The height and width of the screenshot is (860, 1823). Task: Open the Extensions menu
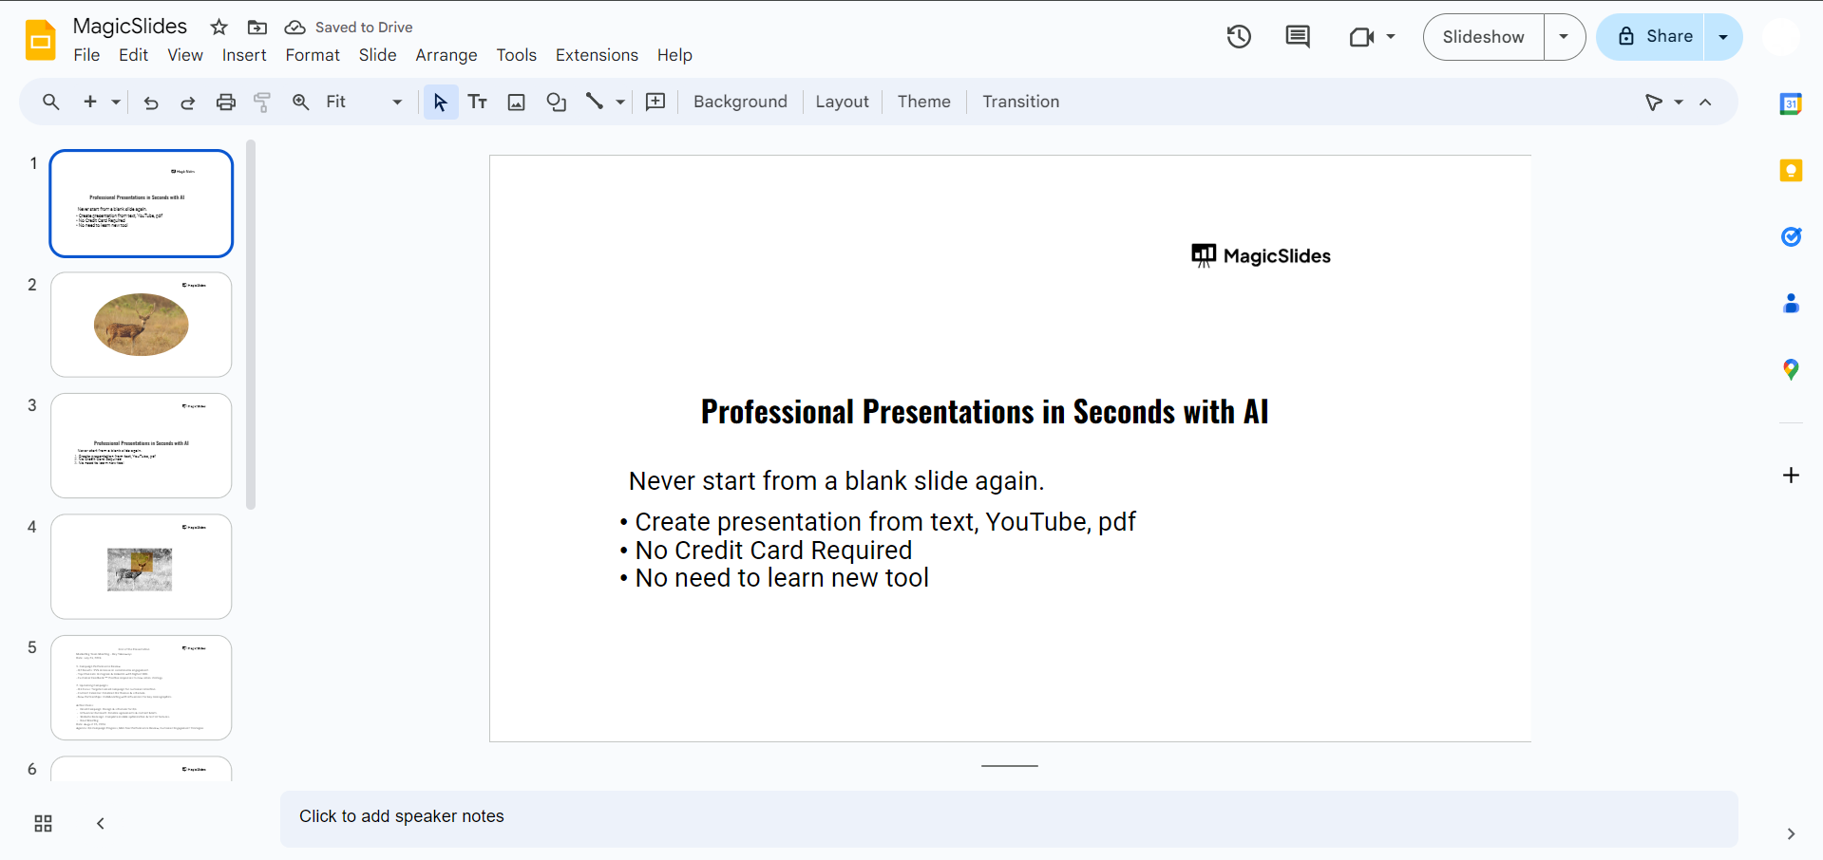click(597, 55)
